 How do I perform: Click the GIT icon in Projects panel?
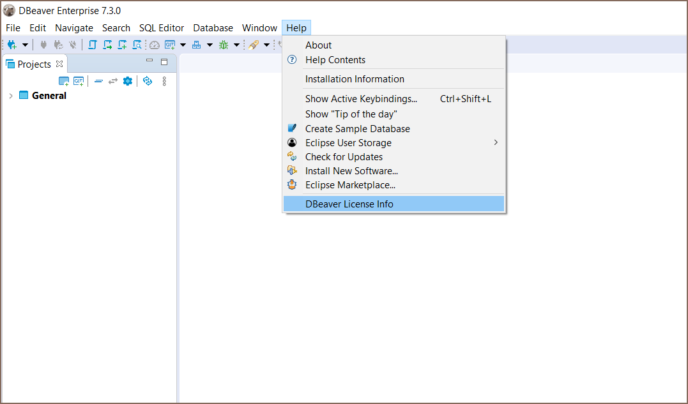click(x=79, y=81)
